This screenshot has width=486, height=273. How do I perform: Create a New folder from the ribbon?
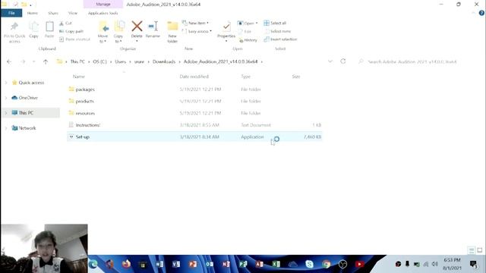pos(172,32)
